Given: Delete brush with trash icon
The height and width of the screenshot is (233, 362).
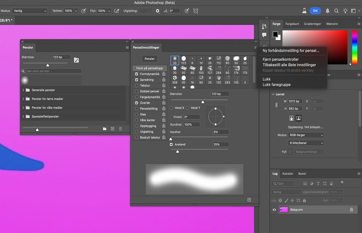Looking at the screenshot, I should pyautogui.click(x=121, y=129).
